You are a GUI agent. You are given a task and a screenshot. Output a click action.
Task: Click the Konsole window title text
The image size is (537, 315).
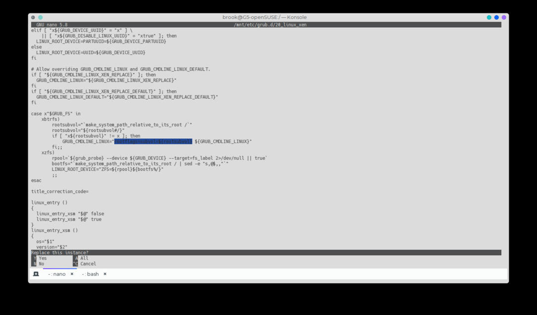(264, 17)
